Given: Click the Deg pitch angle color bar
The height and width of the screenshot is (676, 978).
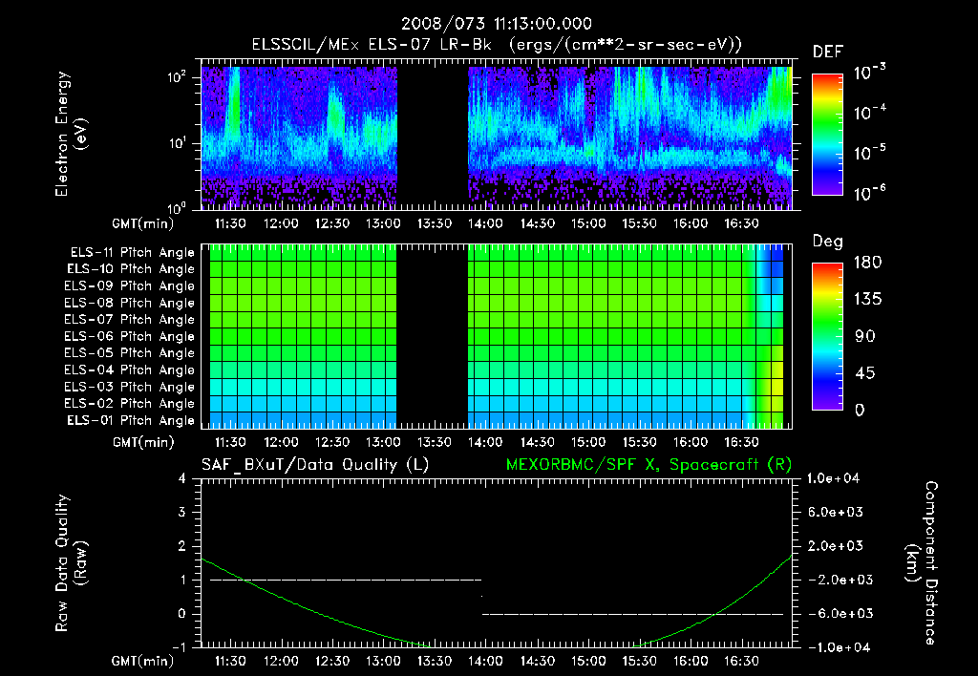Looking at the screenshot, I should 828,336.
